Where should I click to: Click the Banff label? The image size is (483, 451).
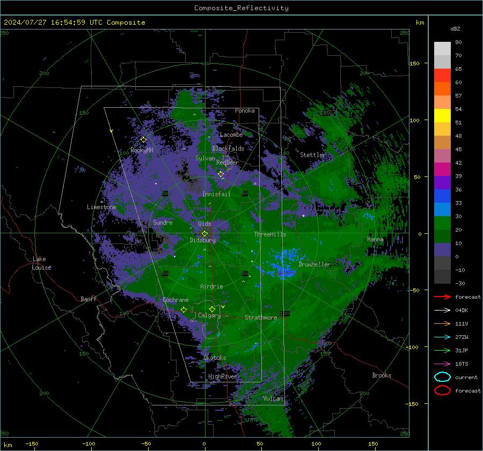(89, 299)
